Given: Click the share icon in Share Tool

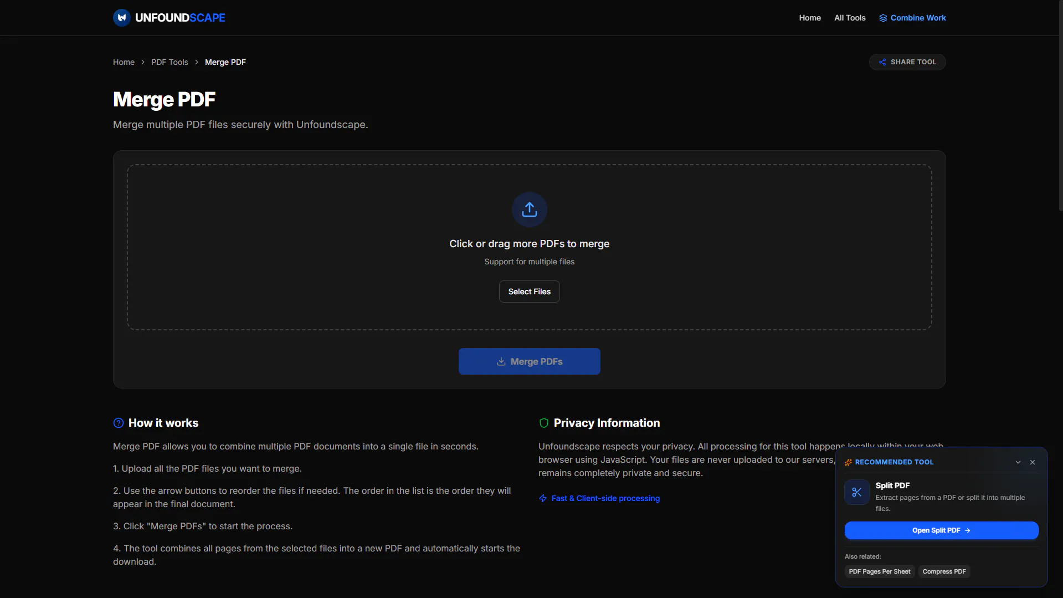Looking at the screenshot, I should pyautogui.click(x=882, y=62).
